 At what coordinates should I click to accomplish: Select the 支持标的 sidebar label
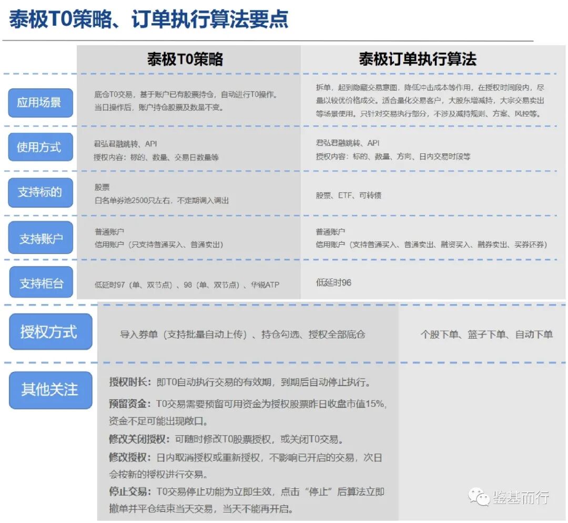pyautogui.click(x=40, y=193)
